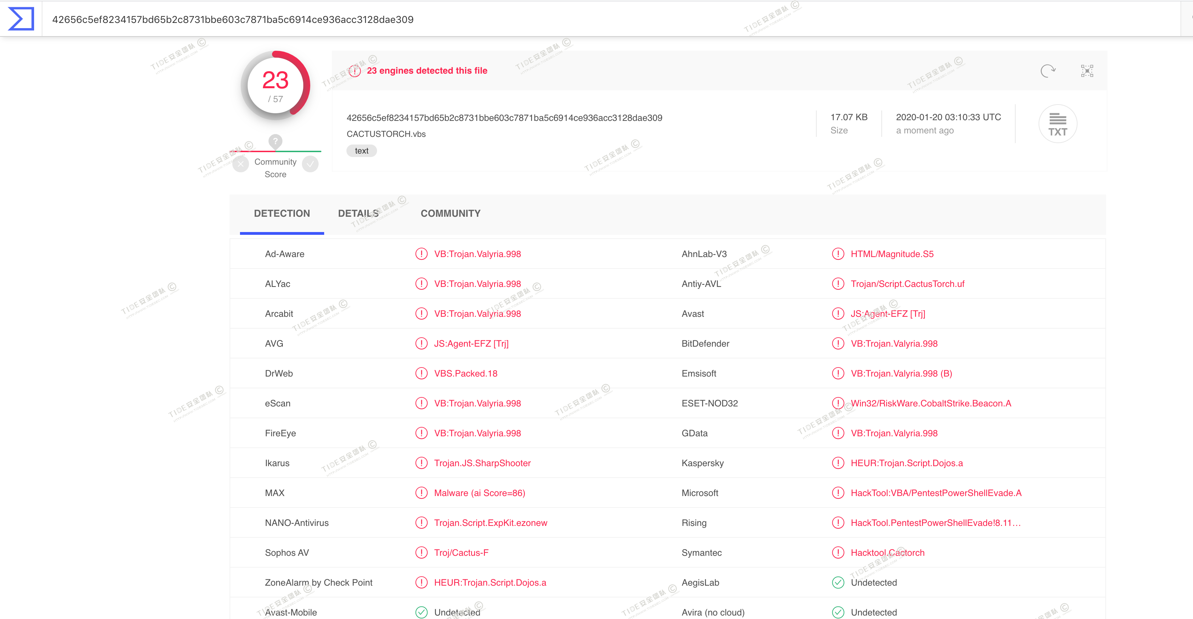Click the 23/57 detection score gauge
Image resolution: width=1193 pixels, height=619 pixels.
pos(275,85)
